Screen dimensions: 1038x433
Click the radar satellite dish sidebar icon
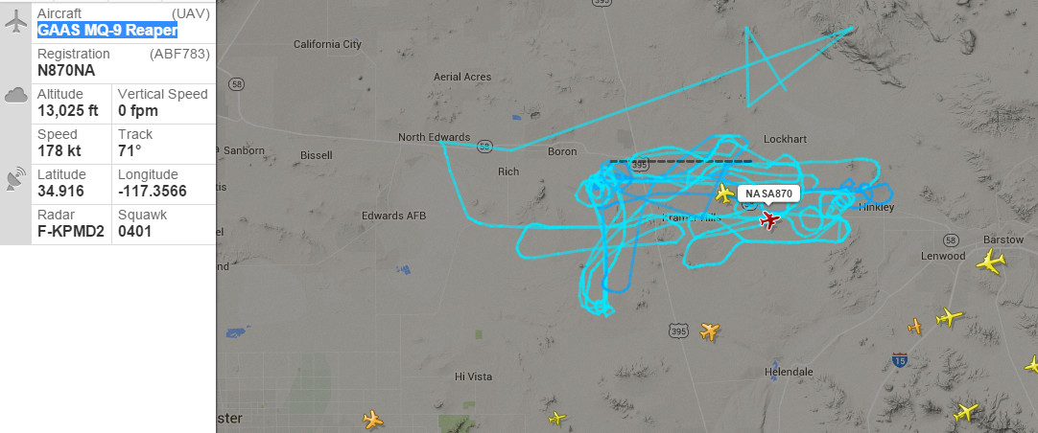point(16,178)
